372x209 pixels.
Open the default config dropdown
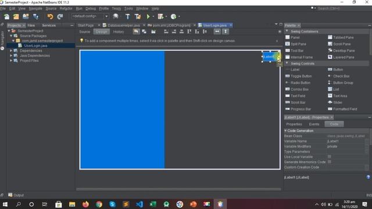click(106, 16)
